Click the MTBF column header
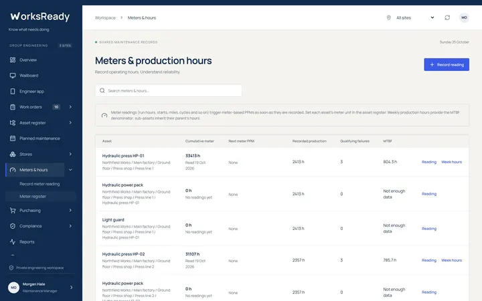482x301 pixels. pyautogui.click(x=388, y=141)
